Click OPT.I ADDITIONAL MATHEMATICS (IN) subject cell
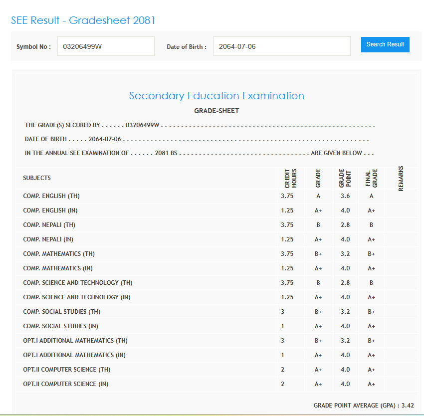424x416 pixels. [74, 355]
